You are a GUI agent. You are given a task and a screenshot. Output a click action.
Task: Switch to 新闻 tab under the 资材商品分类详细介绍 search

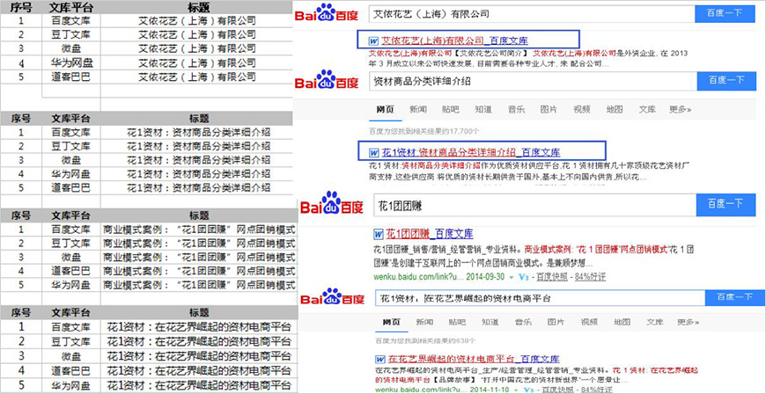(417, 109)
